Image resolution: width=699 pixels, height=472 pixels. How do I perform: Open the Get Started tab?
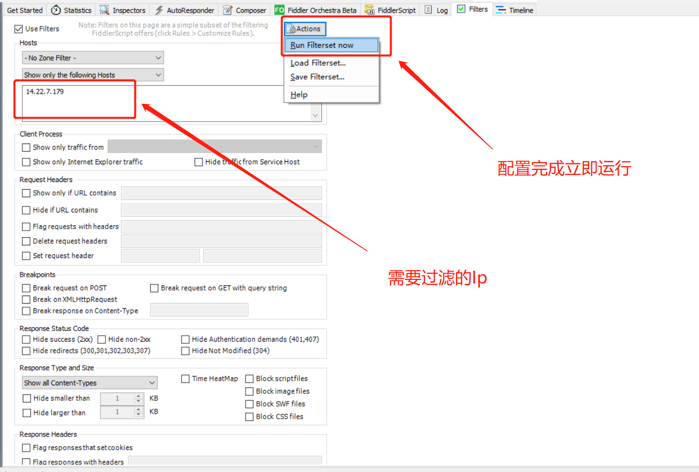coord(25,10)
